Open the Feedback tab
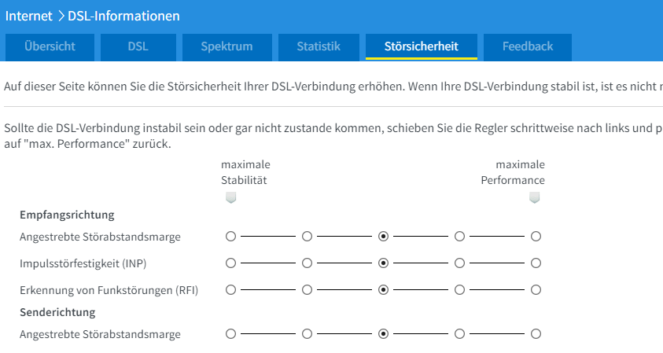This screenshot has height=353, width=663. point(528,47)
